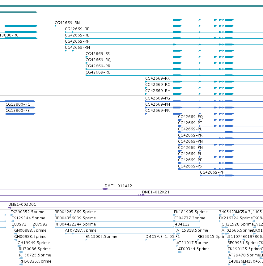263x266 pixels.
Task: Select the CG42669-PT protein label
Action: [190, 123]
